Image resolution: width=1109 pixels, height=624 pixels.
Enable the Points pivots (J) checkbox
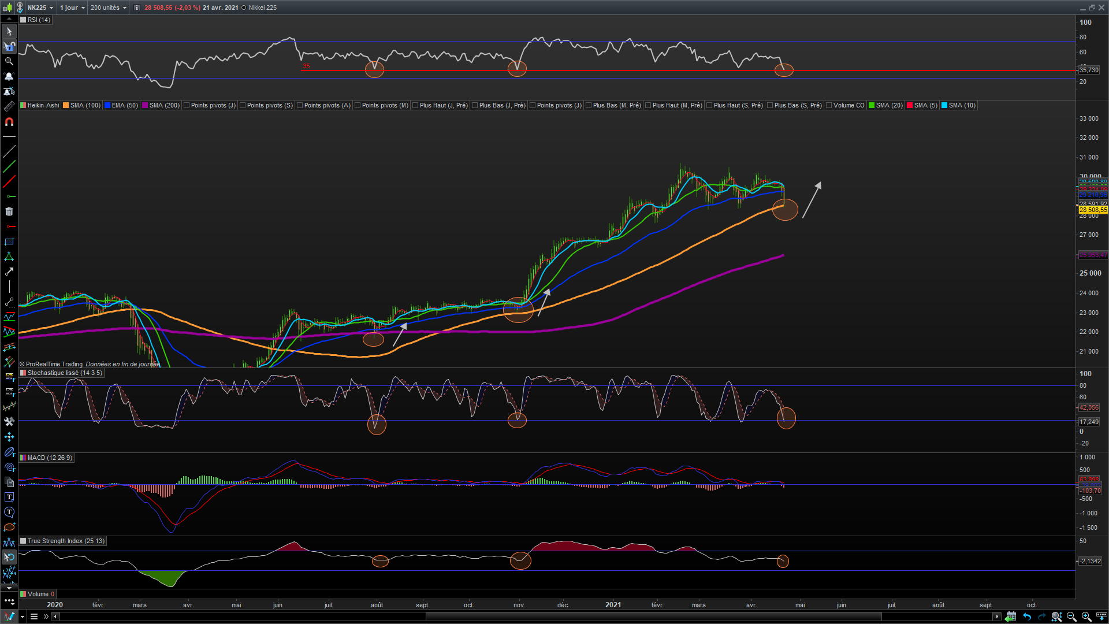[187, 105]
